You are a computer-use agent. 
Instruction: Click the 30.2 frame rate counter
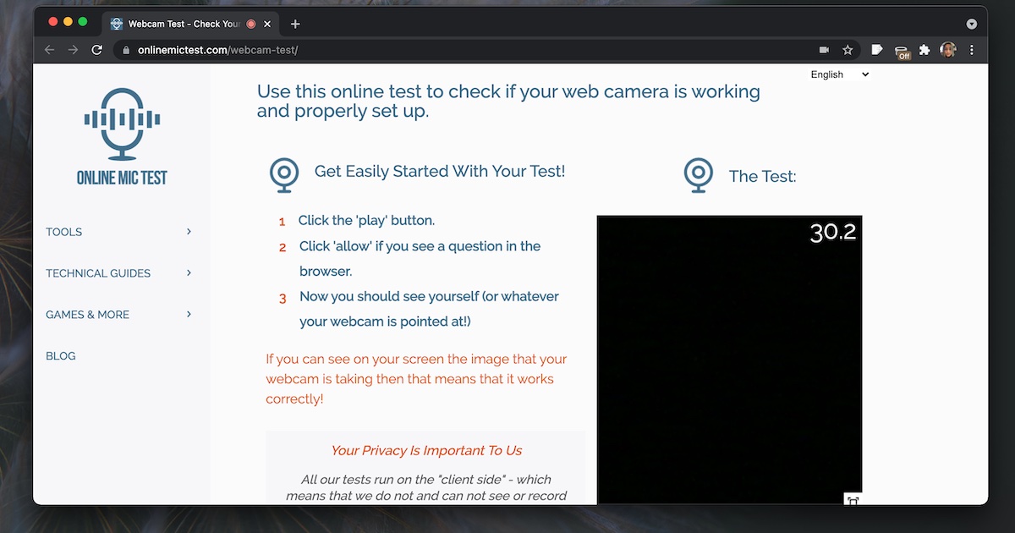click(833, 232)
